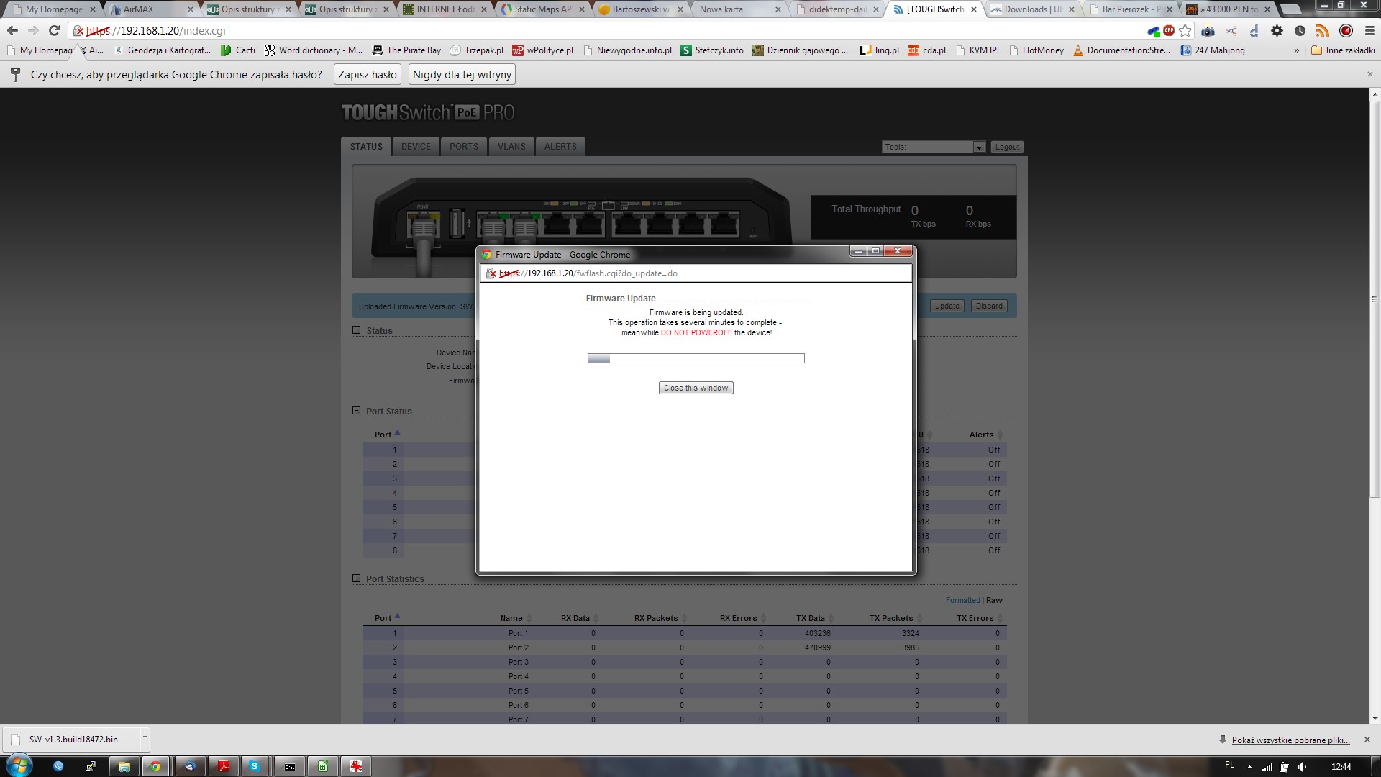Open Windows Start menu orb
The height and width of the screenshot is (777, 1381).
point(19,766)
